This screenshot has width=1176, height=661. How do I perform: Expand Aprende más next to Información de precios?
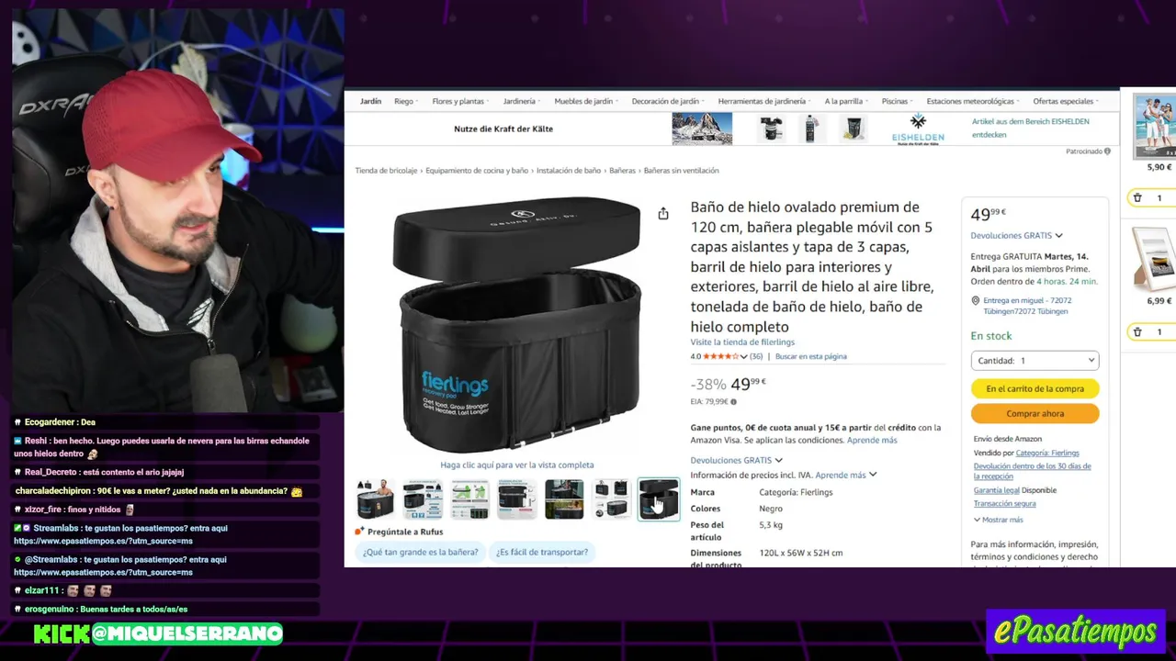[x=846, y=475]
